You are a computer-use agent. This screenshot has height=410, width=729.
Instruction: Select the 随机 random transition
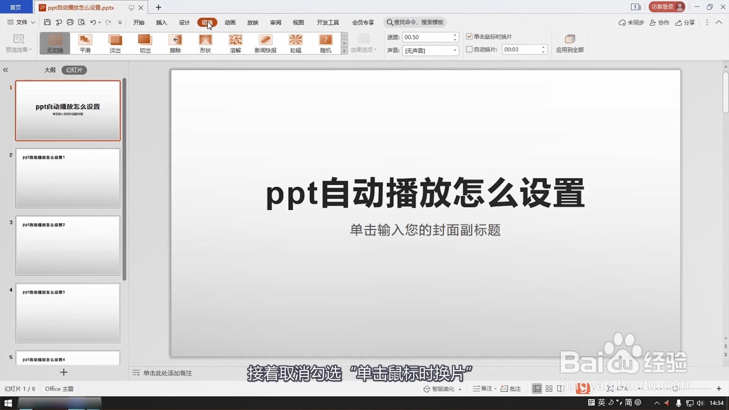click(325, 43)
